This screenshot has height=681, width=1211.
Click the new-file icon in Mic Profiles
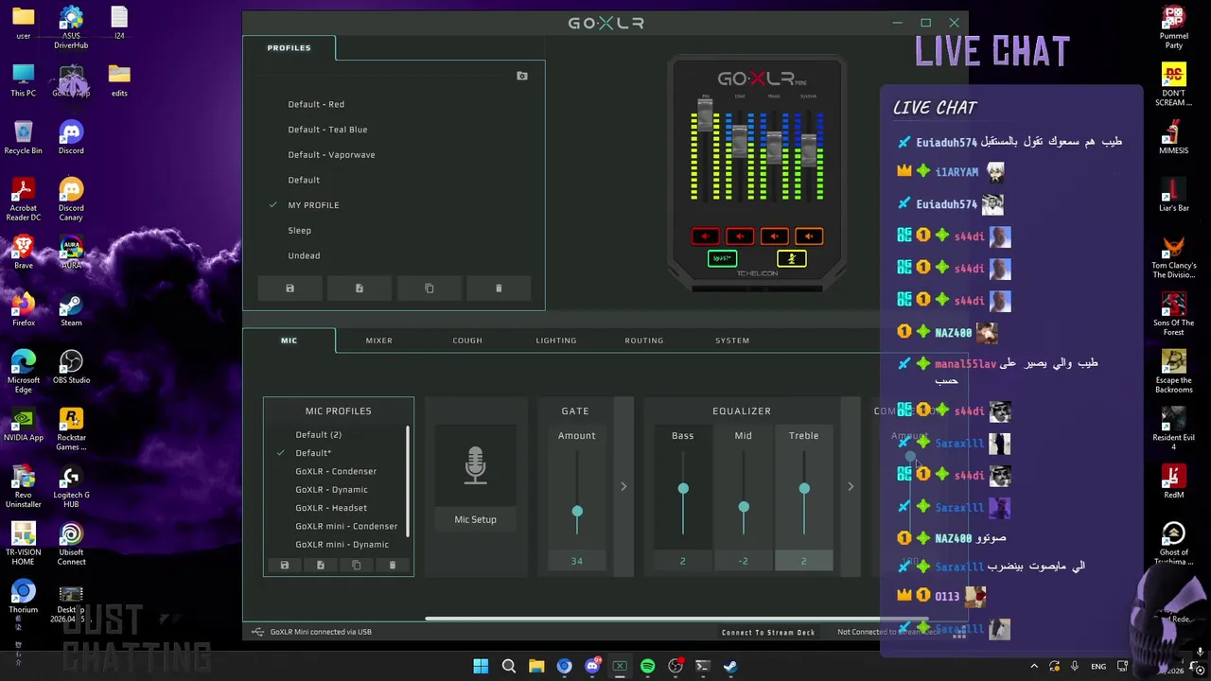tap(320, 565)
